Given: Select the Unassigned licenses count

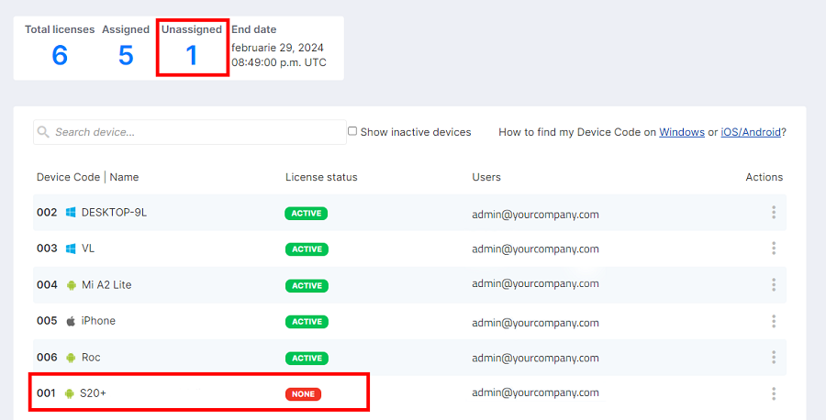Looking at the screenshot, I should 192,56.
